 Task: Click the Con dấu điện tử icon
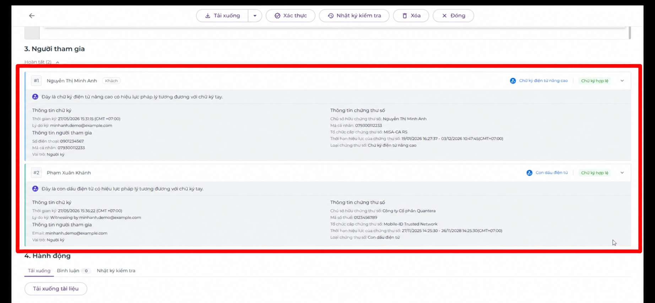point(529,173)
